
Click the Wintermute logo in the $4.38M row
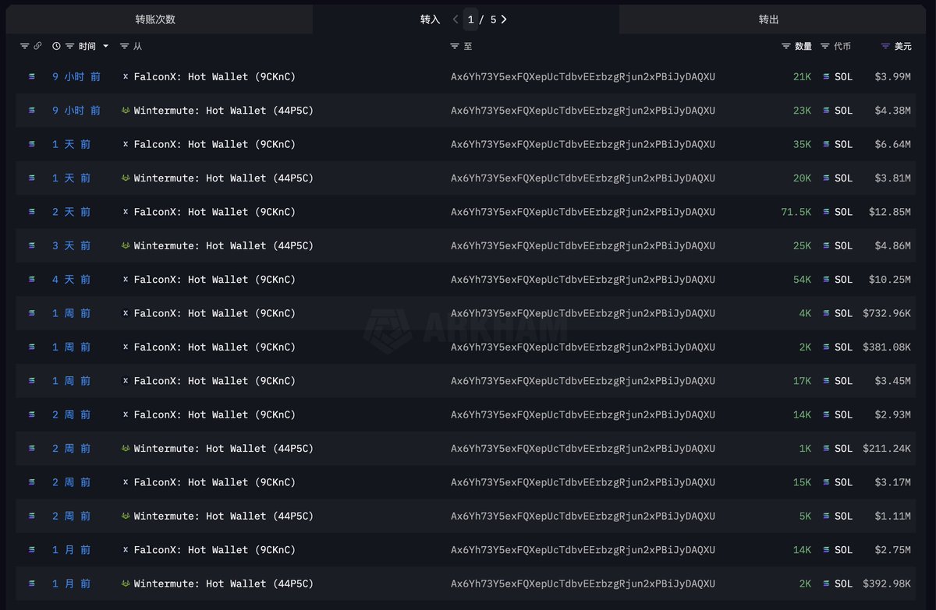[126, 111]
